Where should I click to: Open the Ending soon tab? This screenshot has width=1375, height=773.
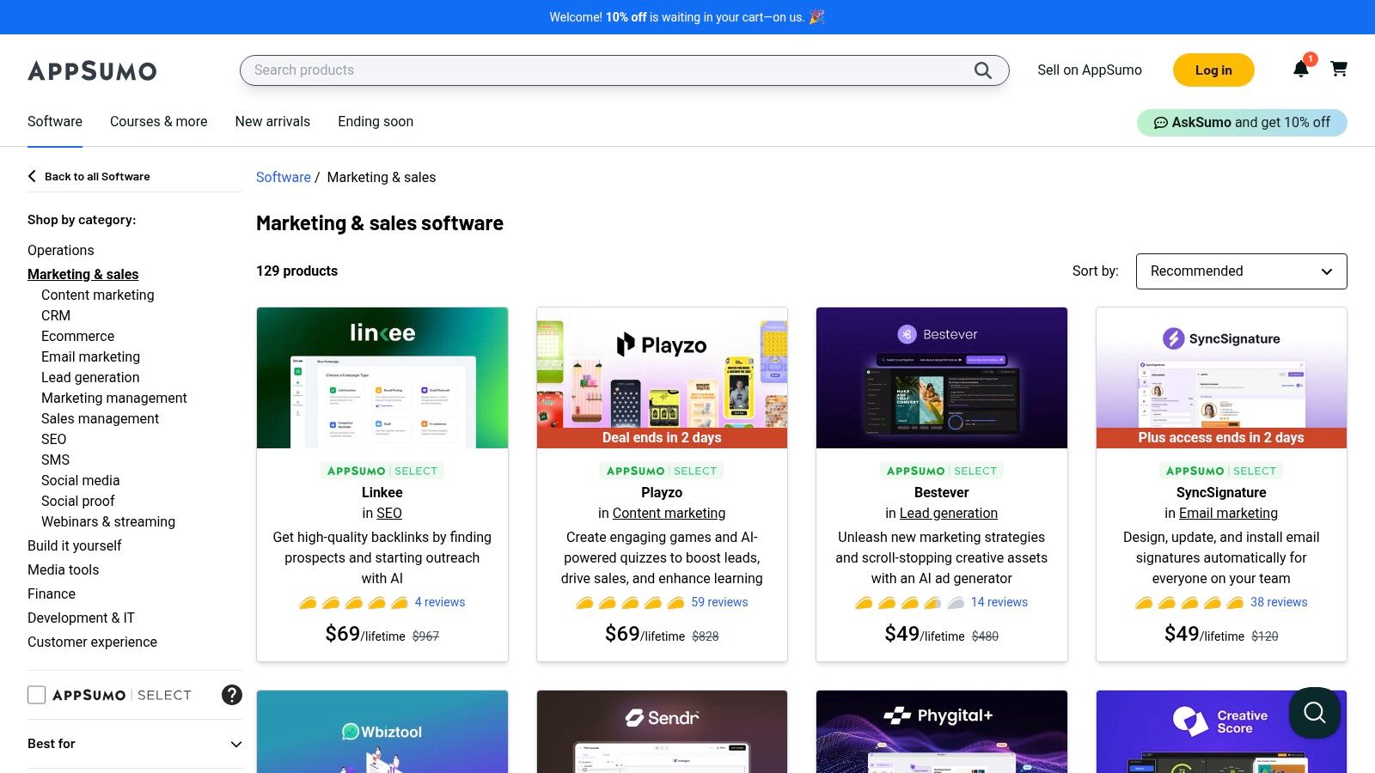tap(376, 122)
